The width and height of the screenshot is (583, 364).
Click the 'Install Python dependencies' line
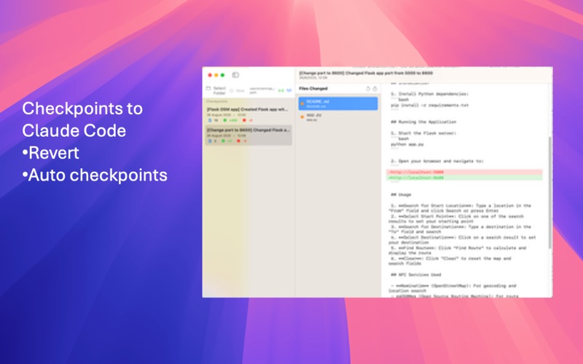(x=429, y=95)
